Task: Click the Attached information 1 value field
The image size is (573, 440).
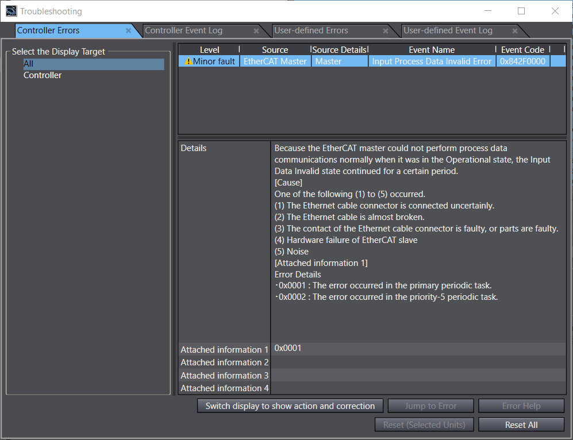Action: [418, 349]
